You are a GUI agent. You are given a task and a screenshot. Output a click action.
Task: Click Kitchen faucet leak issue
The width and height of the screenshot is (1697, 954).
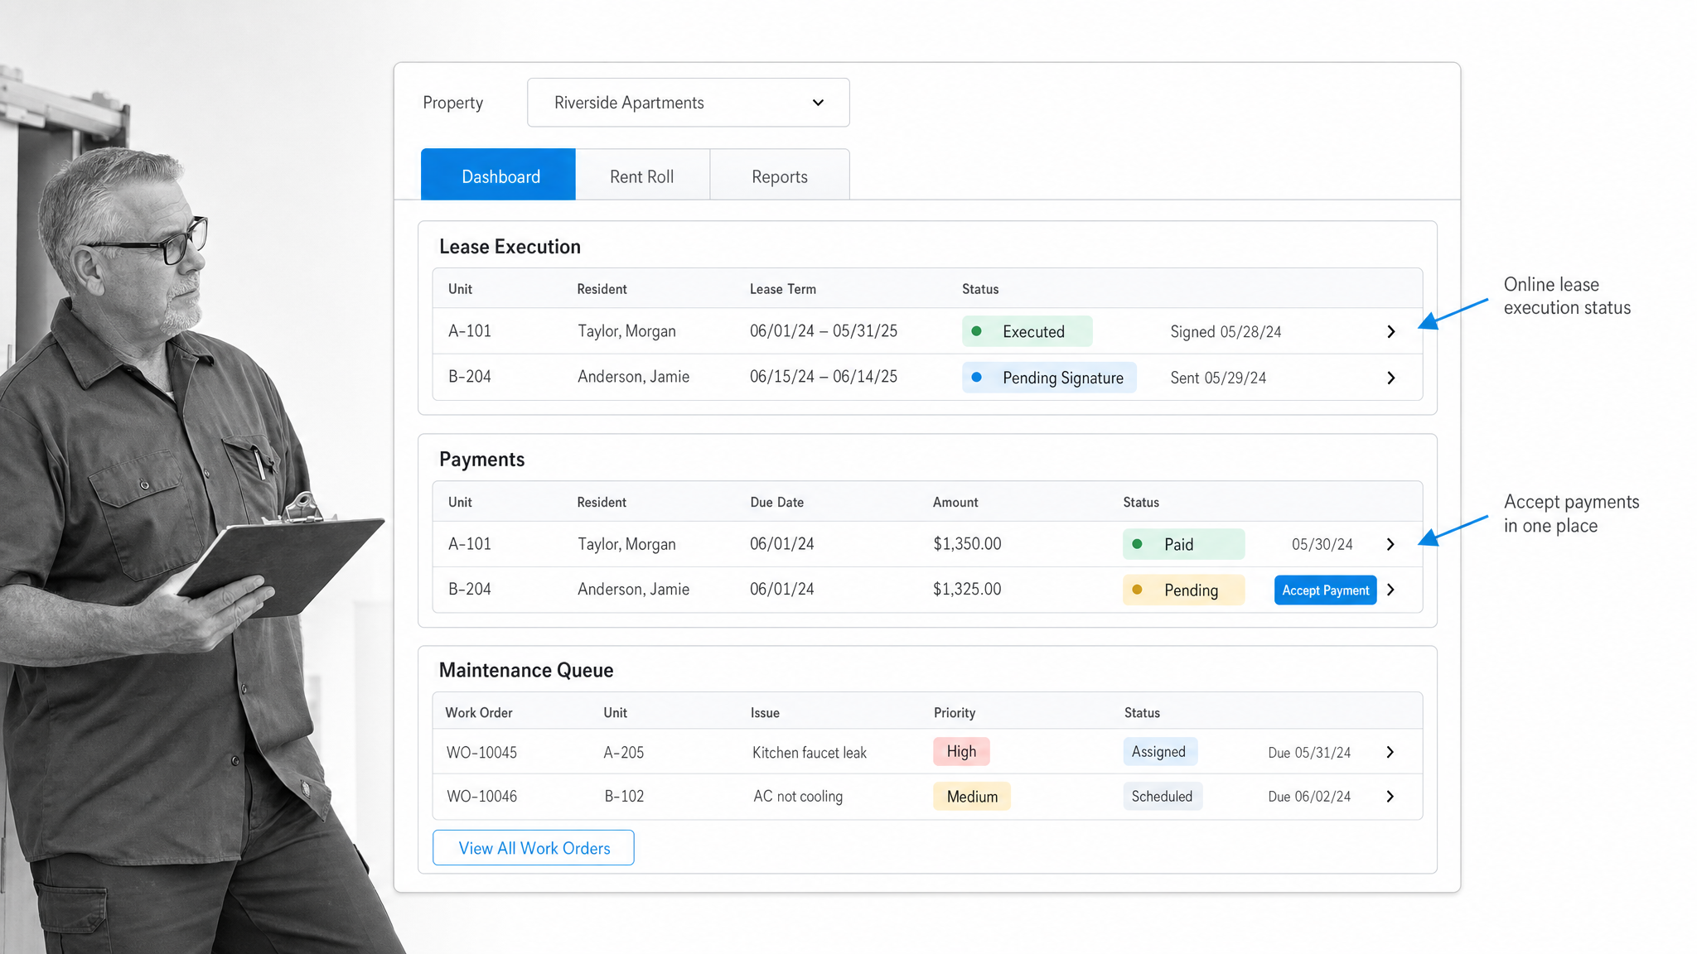point(809,752)
